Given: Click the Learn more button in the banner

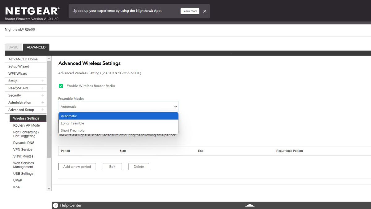Looking at the screenshot, I should click(x=190, y=11).
